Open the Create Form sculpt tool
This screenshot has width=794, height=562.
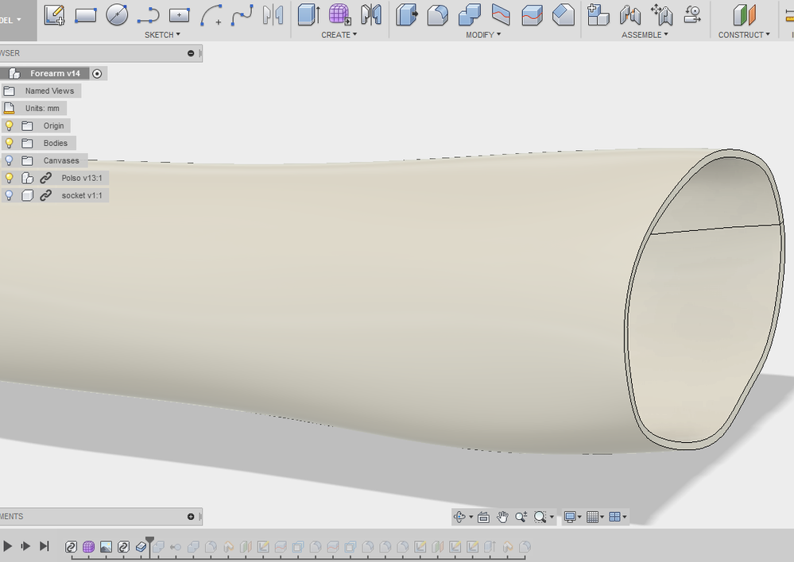click(339, 14)
